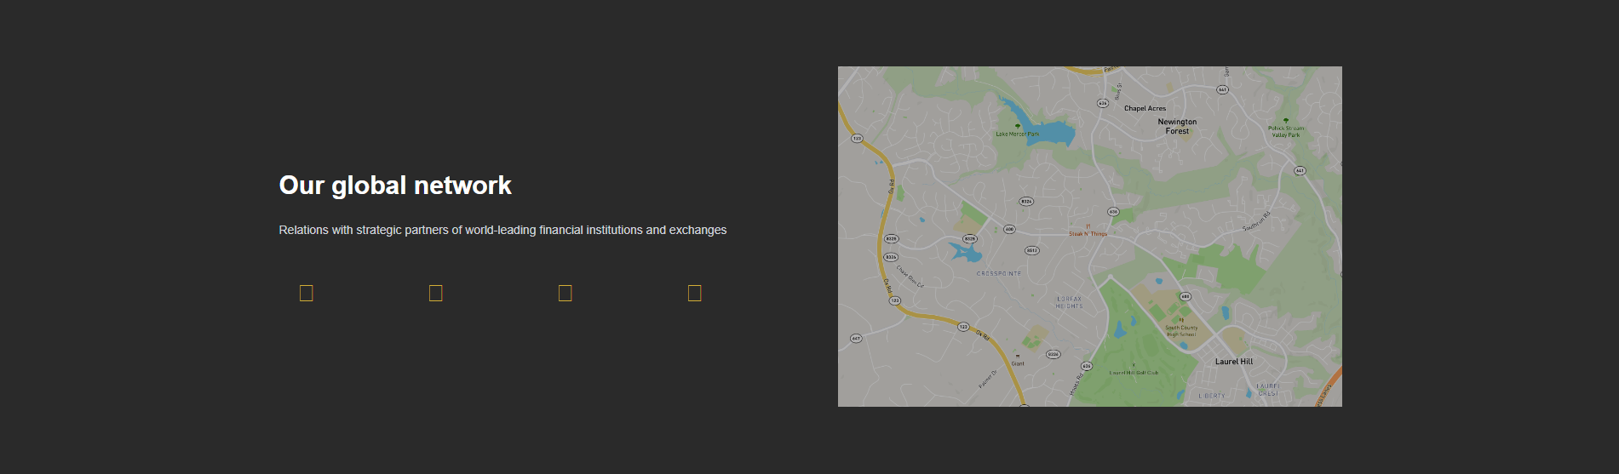Click the LIBERTY label on the map

point(1212,396)
